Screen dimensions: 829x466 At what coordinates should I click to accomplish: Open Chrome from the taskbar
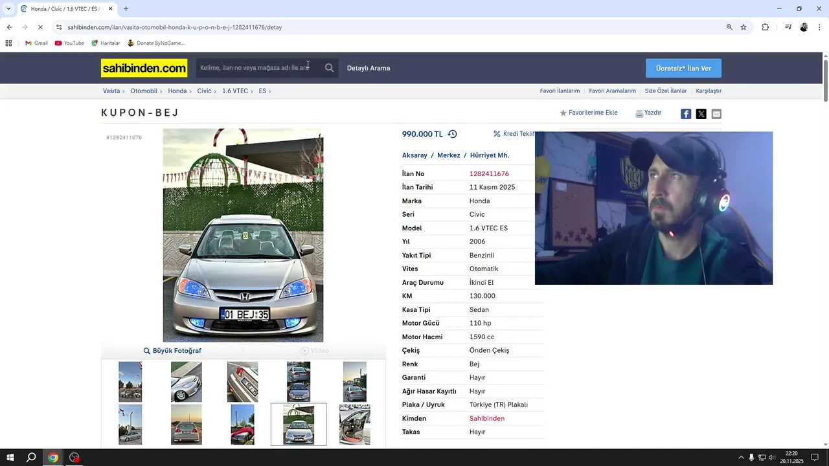click(53, 458)
